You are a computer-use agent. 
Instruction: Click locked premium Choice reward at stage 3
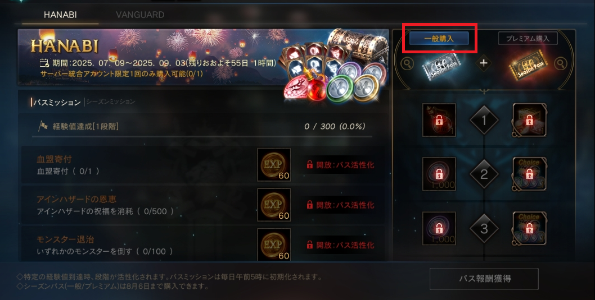click(530, 228)
